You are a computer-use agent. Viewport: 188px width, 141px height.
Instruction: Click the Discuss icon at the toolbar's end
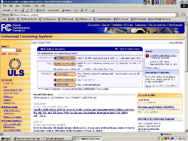92,10
